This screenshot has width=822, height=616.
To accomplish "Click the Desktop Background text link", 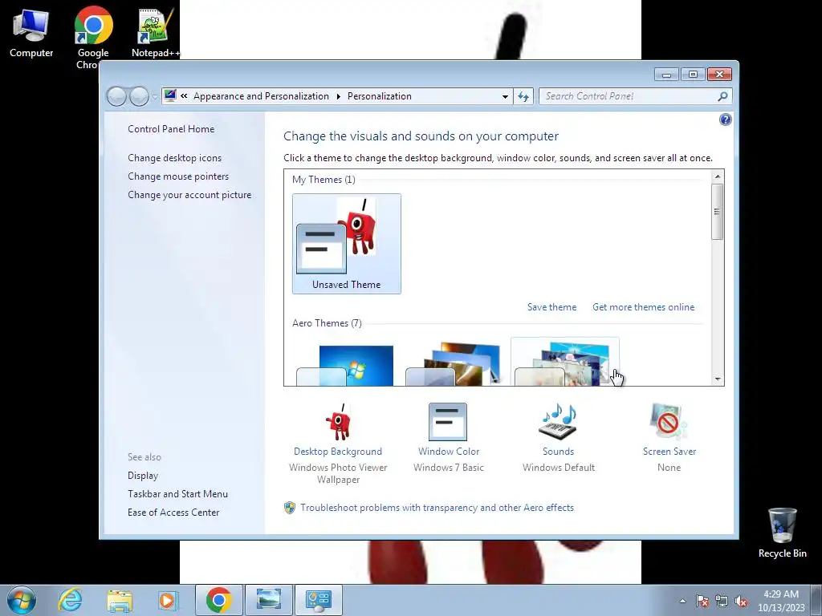I will pos(338,452).
